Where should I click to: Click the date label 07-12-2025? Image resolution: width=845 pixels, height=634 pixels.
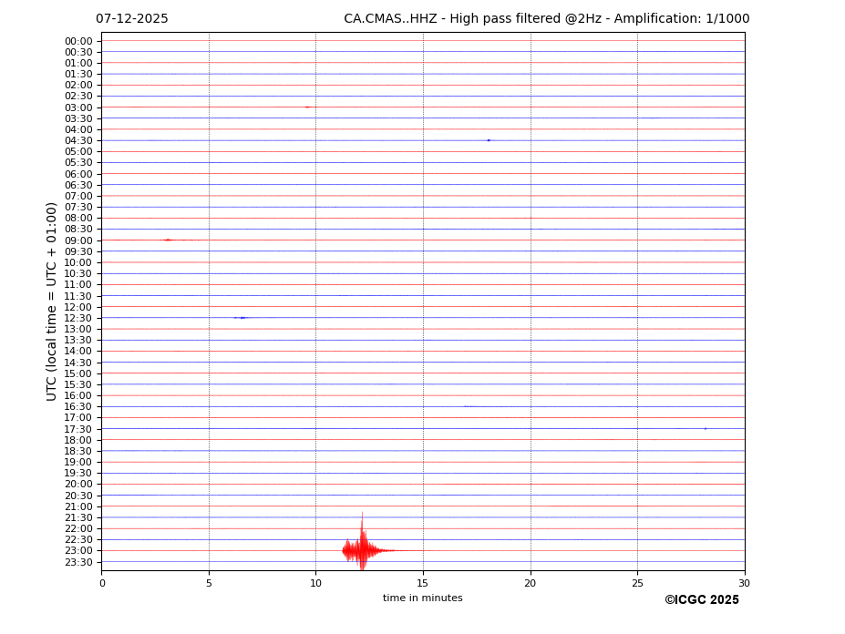tap(132, 19)
